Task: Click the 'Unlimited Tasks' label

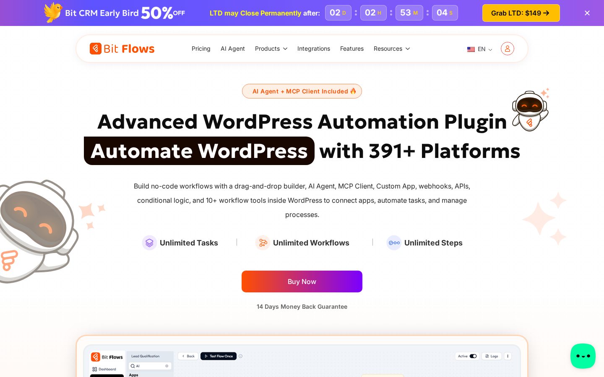Action: [189, 243]
